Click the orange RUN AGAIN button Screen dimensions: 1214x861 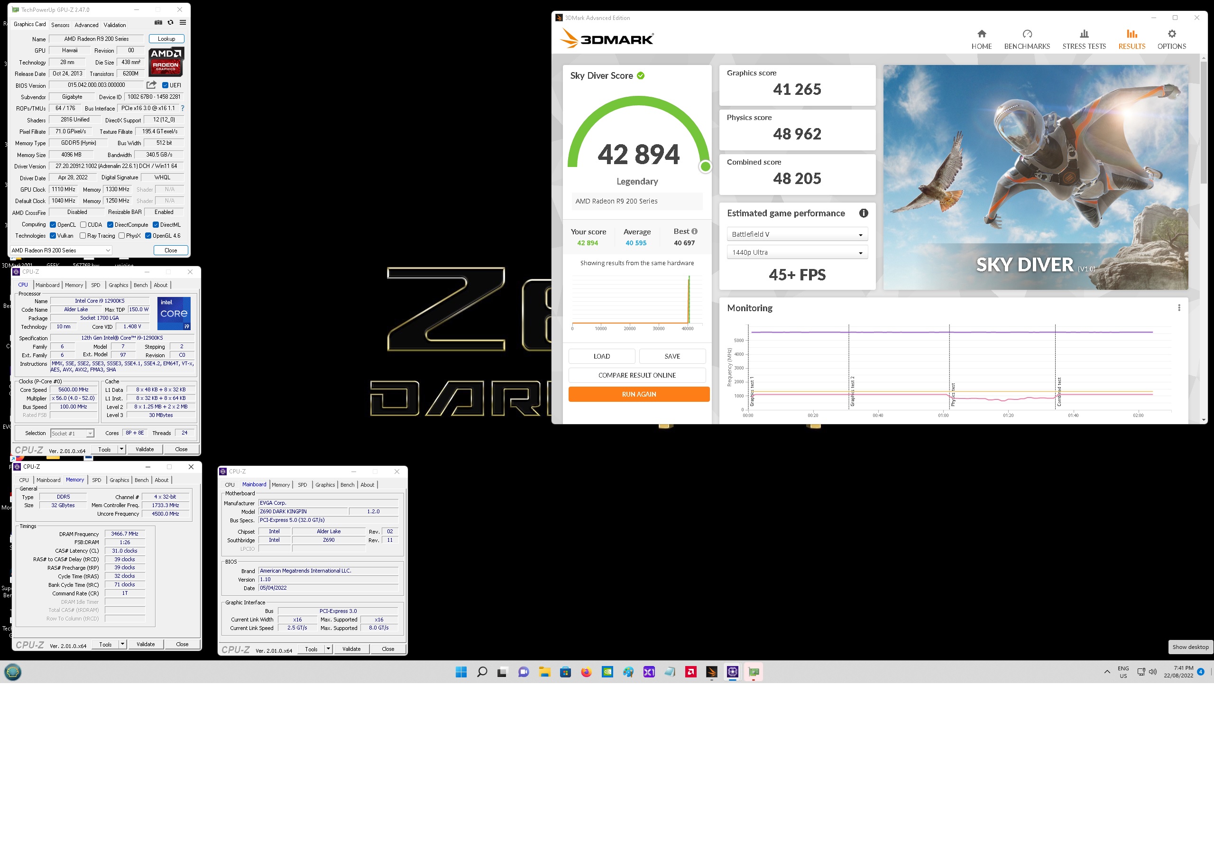point(638,395)
